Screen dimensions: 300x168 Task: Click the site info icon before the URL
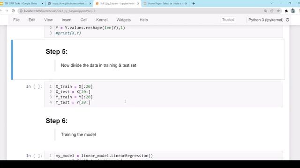point(21,11)
